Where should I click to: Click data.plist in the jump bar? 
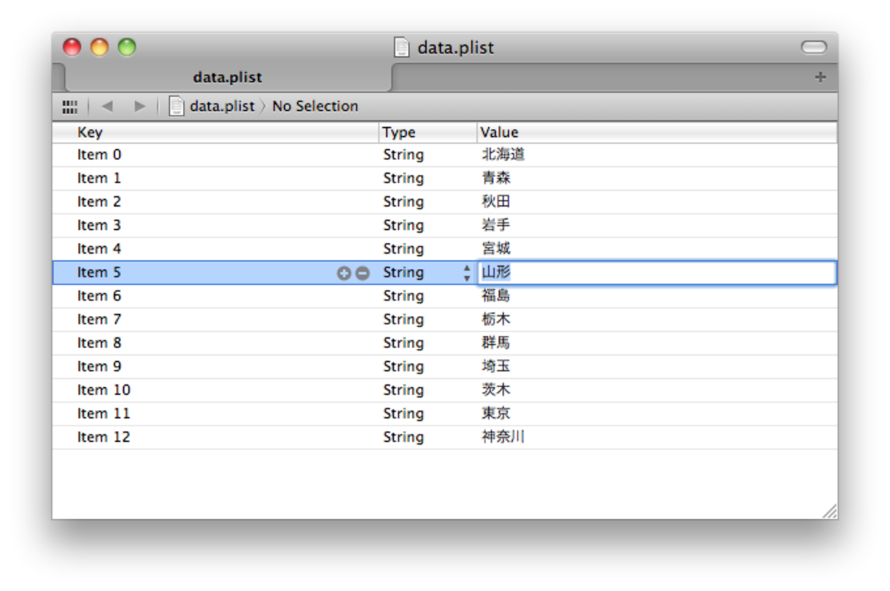221,106
